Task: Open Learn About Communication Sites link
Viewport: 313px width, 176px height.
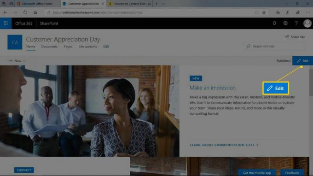Action: coord(224,145)
